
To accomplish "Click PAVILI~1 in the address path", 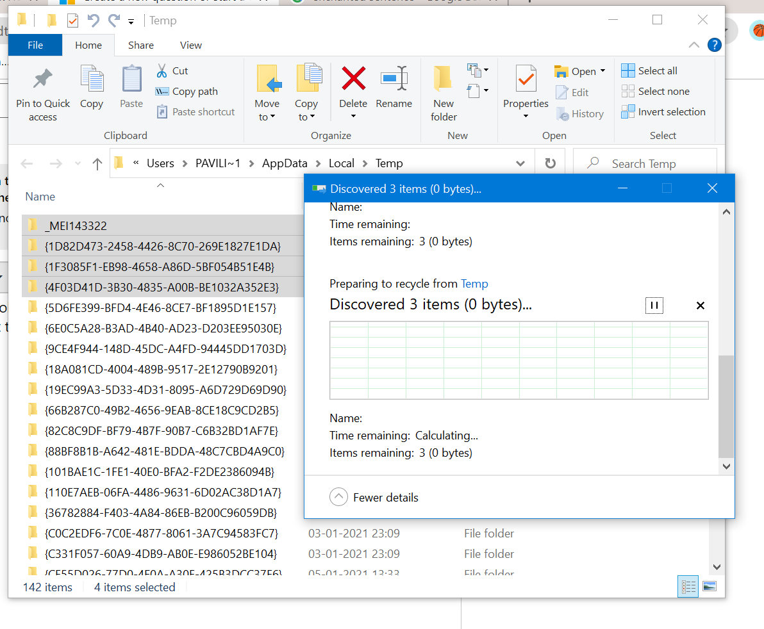I will [x=218, y=163].
